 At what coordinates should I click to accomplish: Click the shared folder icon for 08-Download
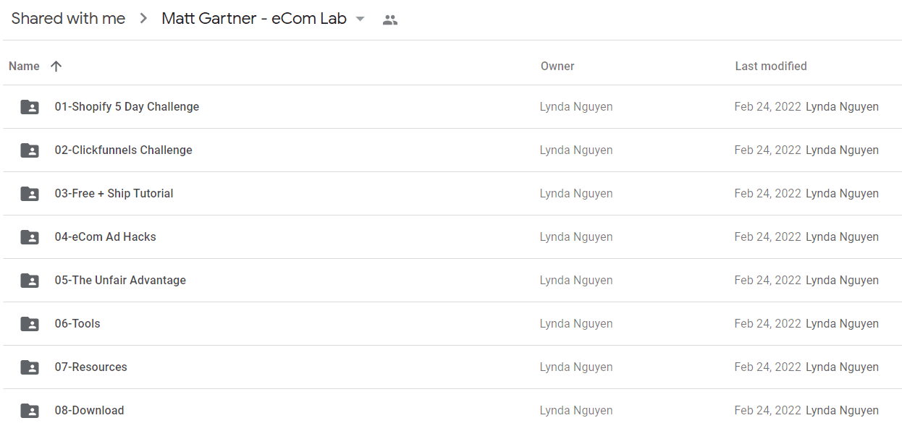30,411
